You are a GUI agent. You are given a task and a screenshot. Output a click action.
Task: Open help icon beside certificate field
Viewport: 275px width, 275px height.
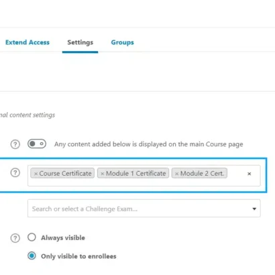pyautogui.click(x=15, y=172)
